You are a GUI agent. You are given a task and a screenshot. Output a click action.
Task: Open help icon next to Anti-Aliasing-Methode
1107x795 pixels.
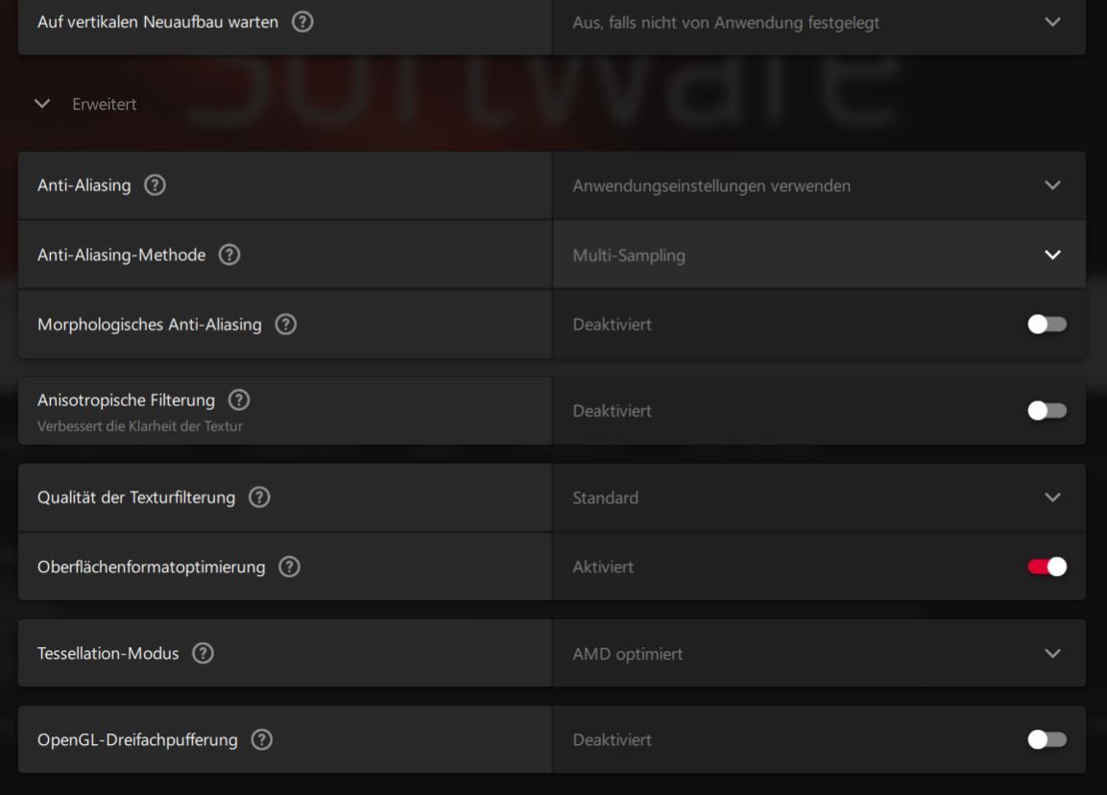point(229,254)
